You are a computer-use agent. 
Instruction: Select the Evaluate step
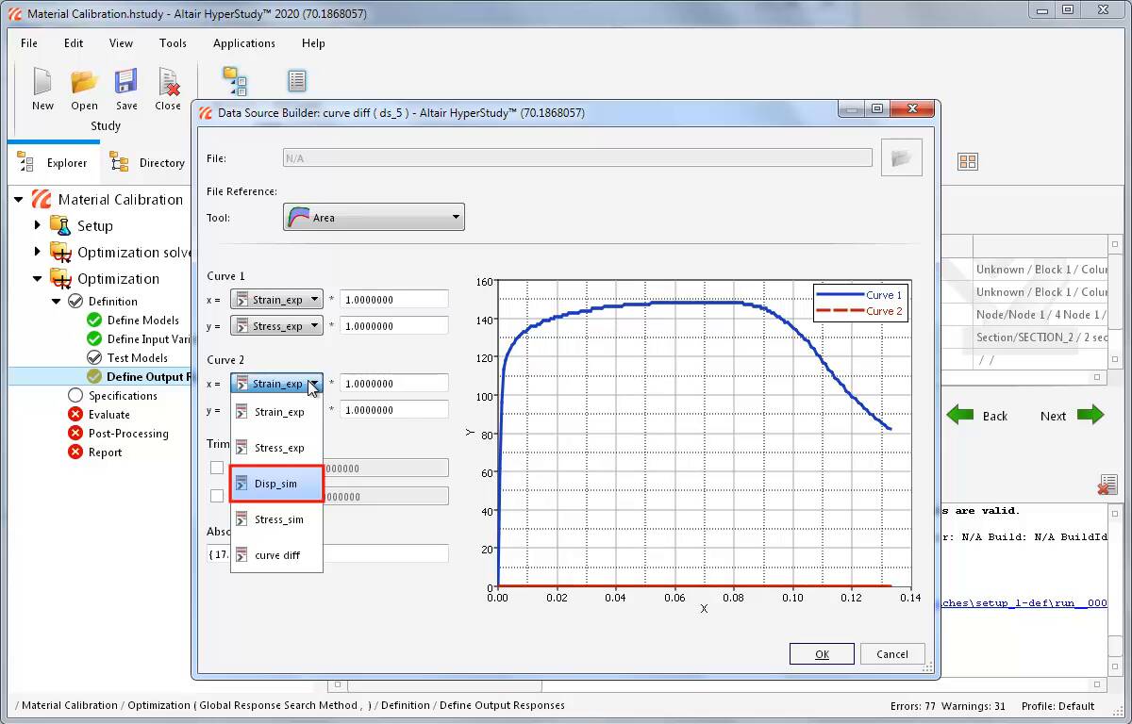click(109, 415)
